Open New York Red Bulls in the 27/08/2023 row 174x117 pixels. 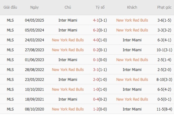[x=68, y=50]
